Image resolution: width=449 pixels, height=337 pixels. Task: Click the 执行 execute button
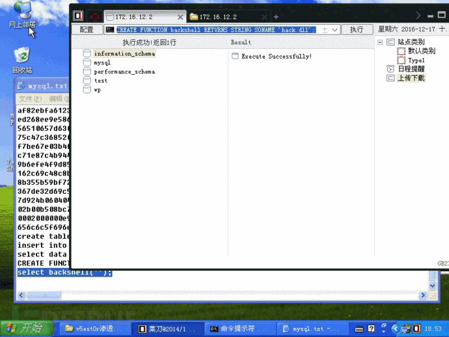tap(357, 29)
